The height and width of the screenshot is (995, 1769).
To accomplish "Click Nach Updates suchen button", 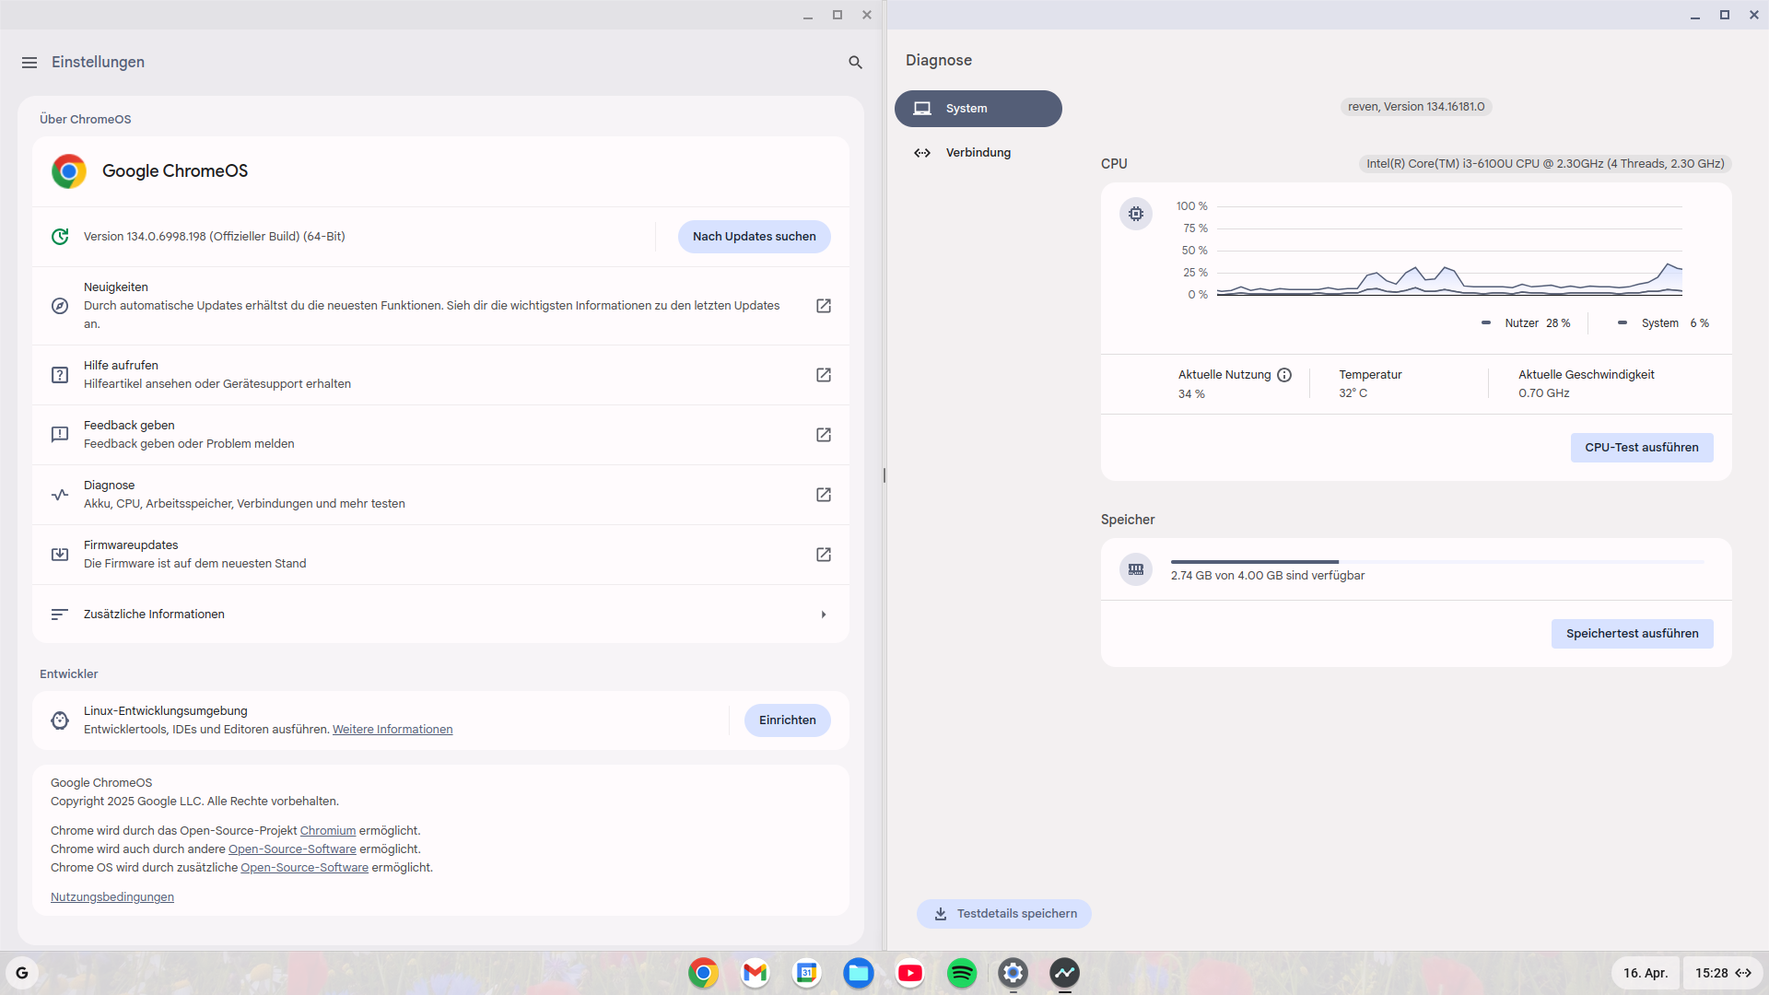I will coord(754,237).
